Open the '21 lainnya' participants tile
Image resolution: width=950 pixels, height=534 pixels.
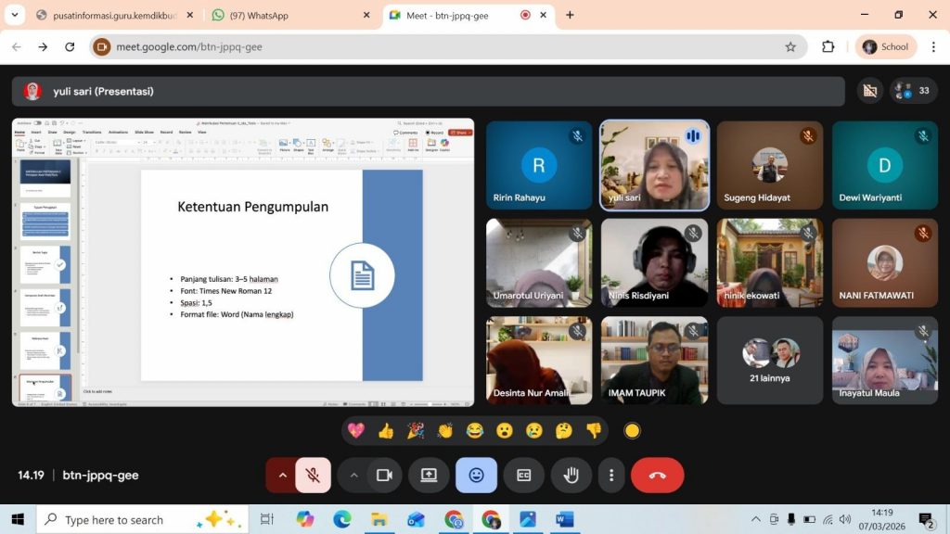(769, 361)
